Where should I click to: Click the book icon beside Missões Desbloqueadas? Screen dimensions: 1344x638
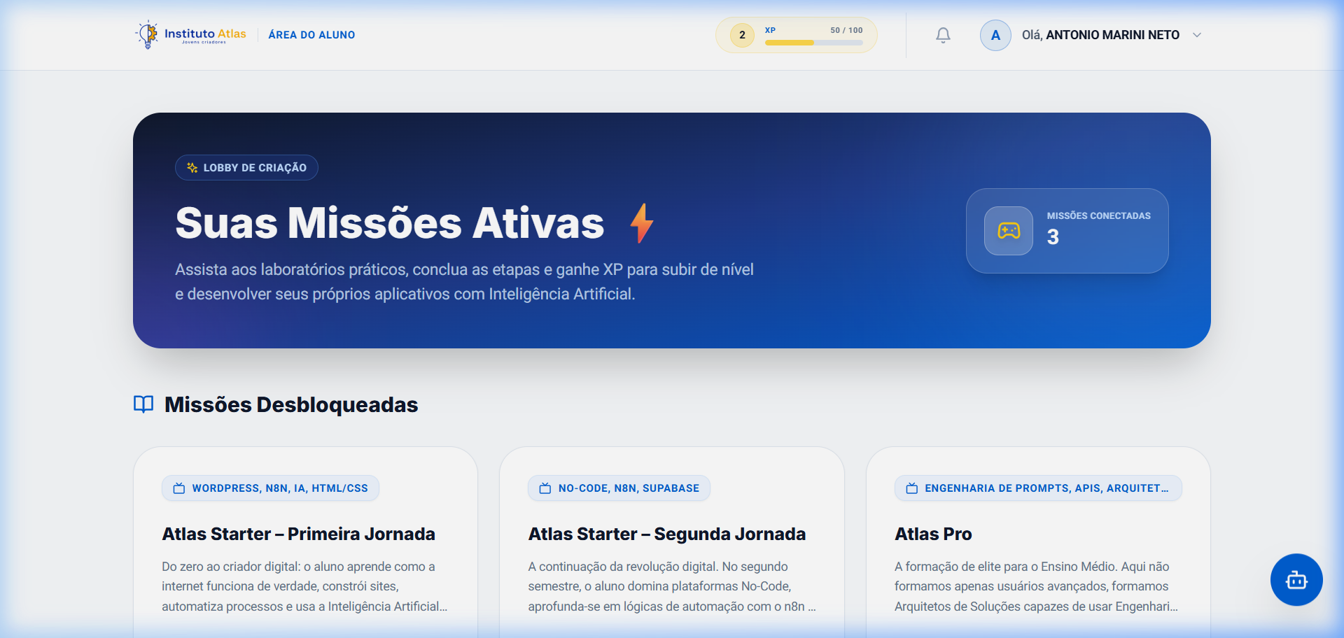coord(143,404)
